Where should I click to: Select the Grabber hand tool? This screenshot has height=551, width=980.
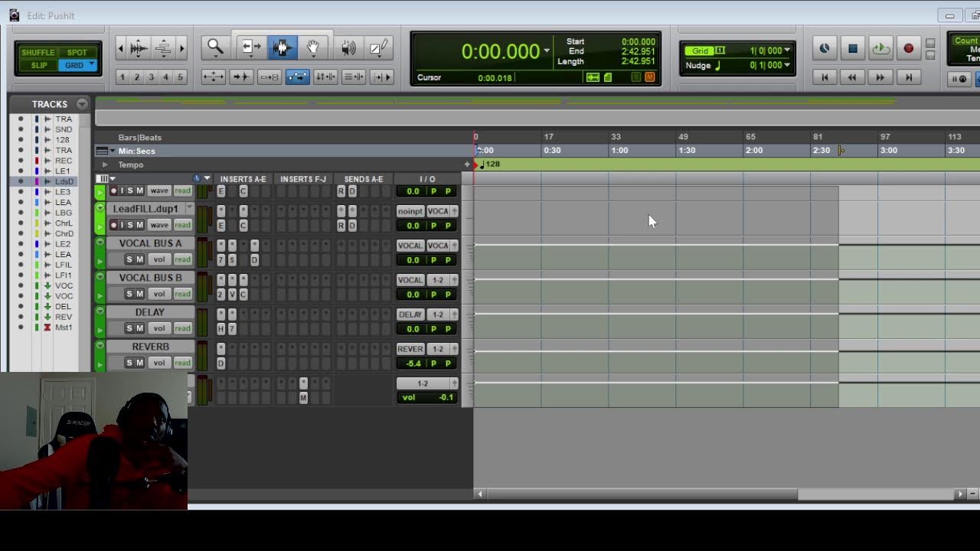click(313, 47)
